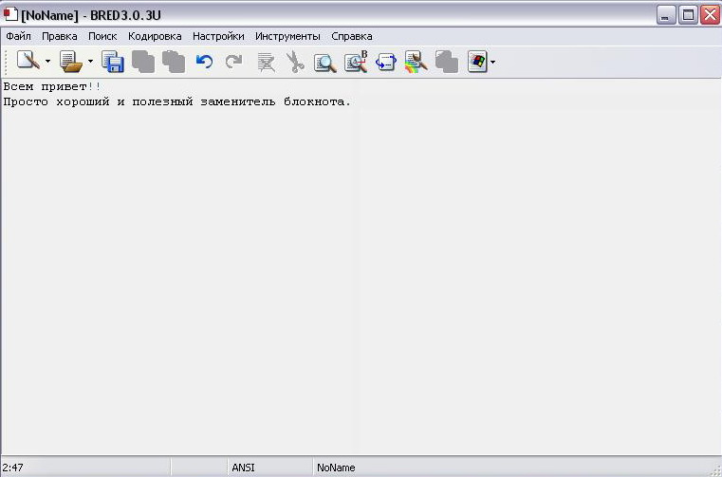Create a new document with the New icon

coord(28,61)
